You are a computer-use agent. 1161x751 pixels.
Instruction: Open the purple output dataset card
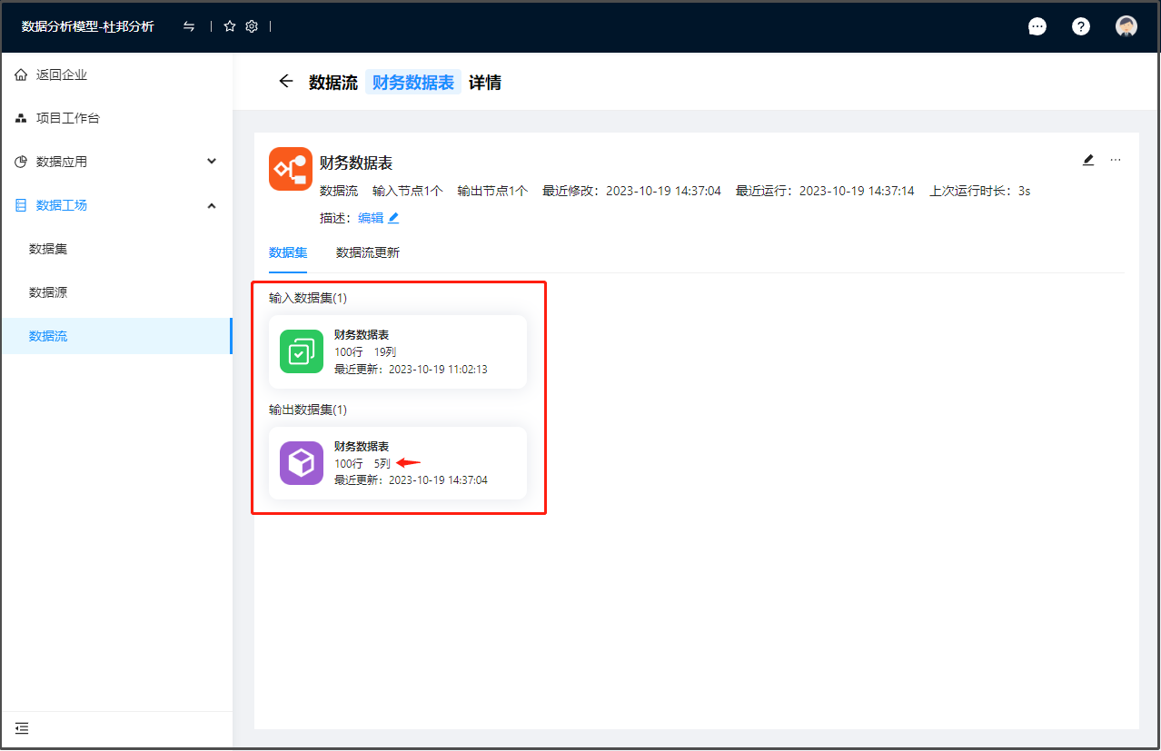tap(397, 463)
